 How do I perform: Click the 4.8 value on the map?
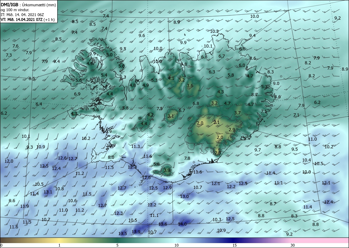[x=133, y=85]
